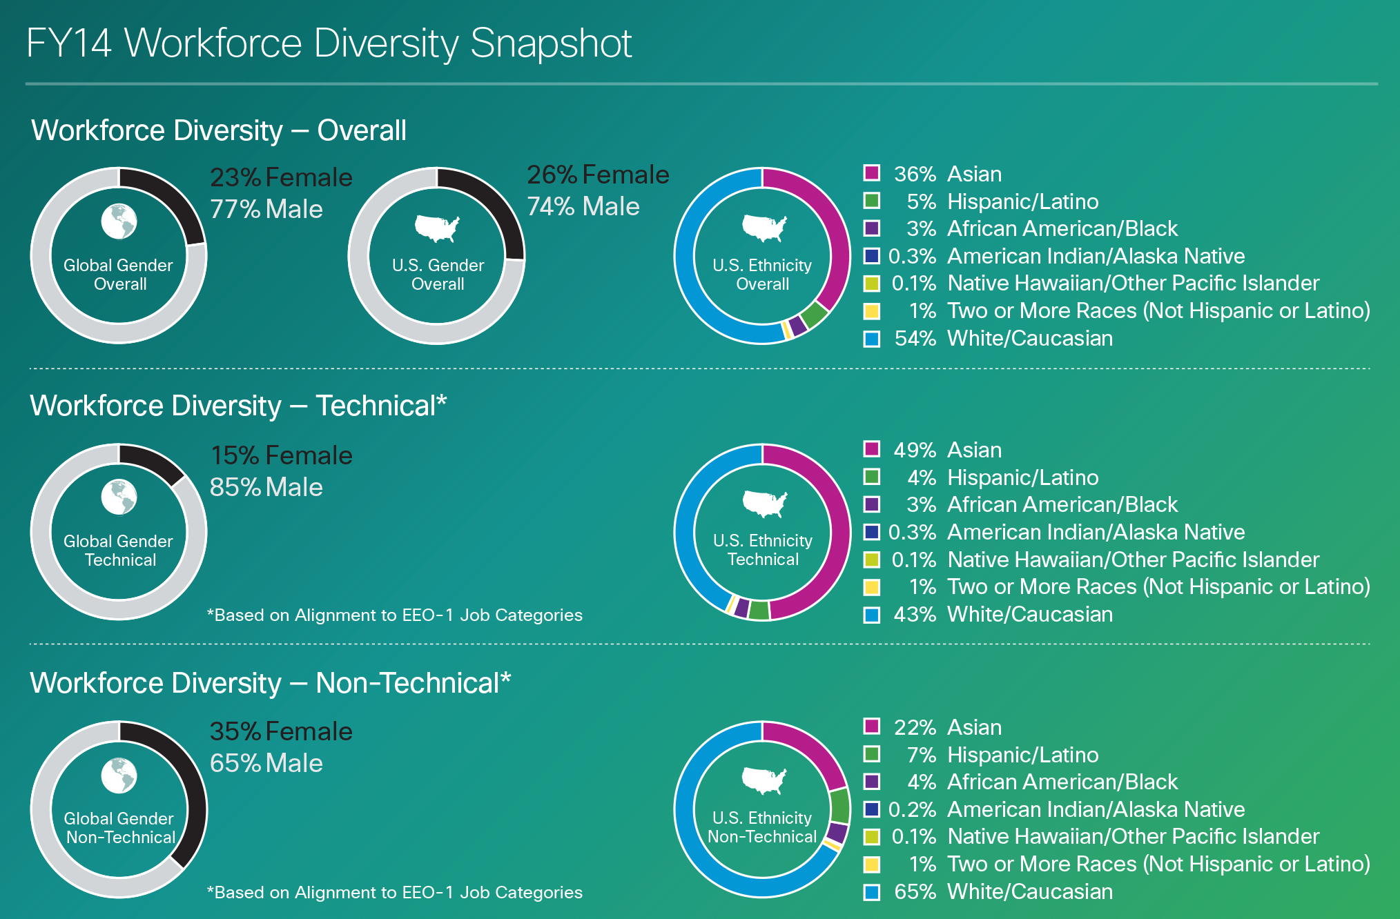Click the blue swatch beside 65% White/Caucasian
The height and width of the screenshot is (919, 1400).
click(872, 892)
